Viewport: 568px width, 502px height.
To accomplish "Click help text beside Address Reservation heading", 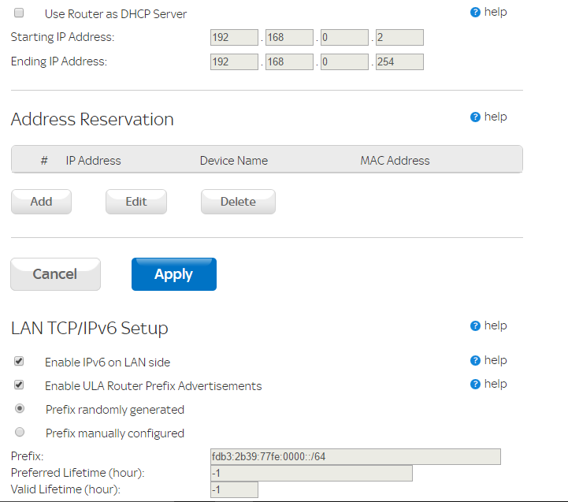I will point(496,117).
